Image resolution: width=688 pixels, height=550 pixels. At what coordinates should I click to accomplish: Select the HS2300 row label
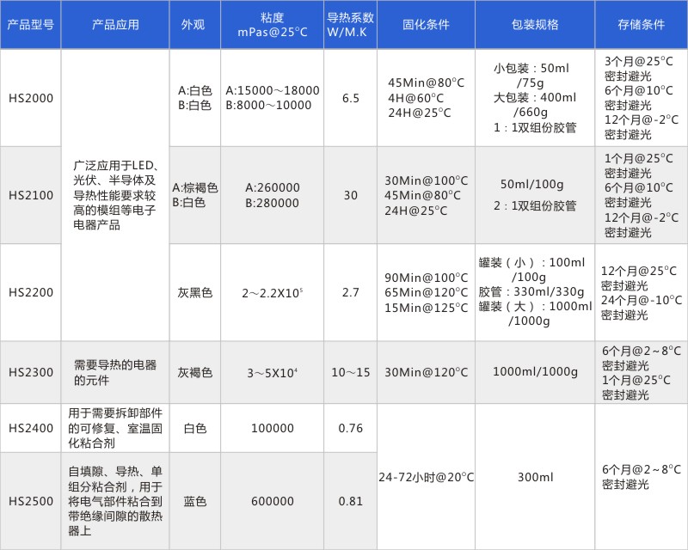coord(30,372)
